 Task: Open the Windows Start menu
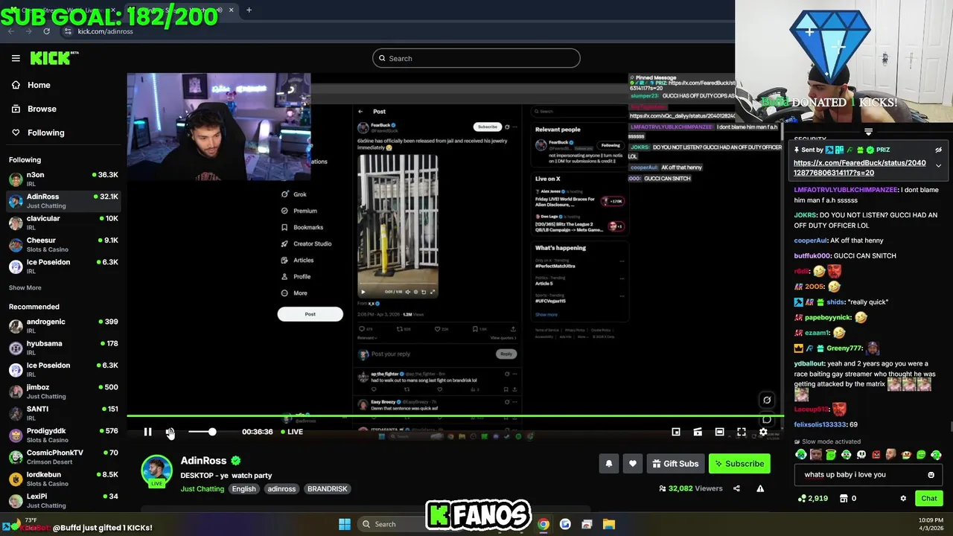click(345, 524)
